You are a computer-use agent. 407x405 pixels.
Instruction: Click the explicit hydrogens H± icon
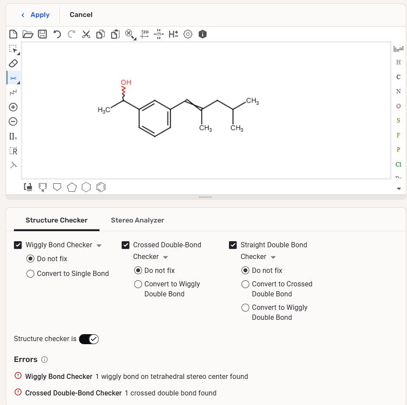coord(173,34)
